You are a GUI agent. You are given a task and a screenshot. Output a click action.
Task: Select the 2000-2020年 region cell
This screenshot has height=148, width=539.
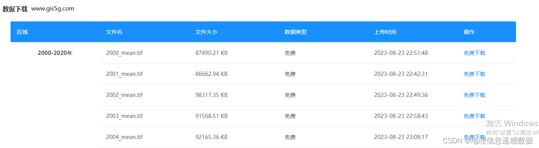click(55, 53)
